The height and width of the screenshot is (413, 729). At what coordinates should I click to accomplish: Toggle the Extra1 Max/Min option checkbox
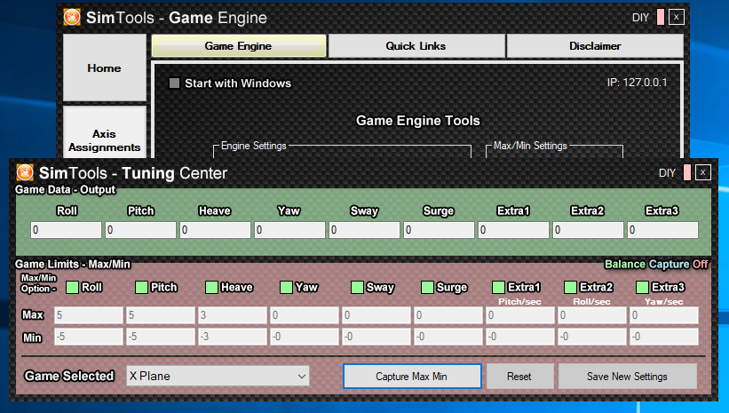coord(498,287)
